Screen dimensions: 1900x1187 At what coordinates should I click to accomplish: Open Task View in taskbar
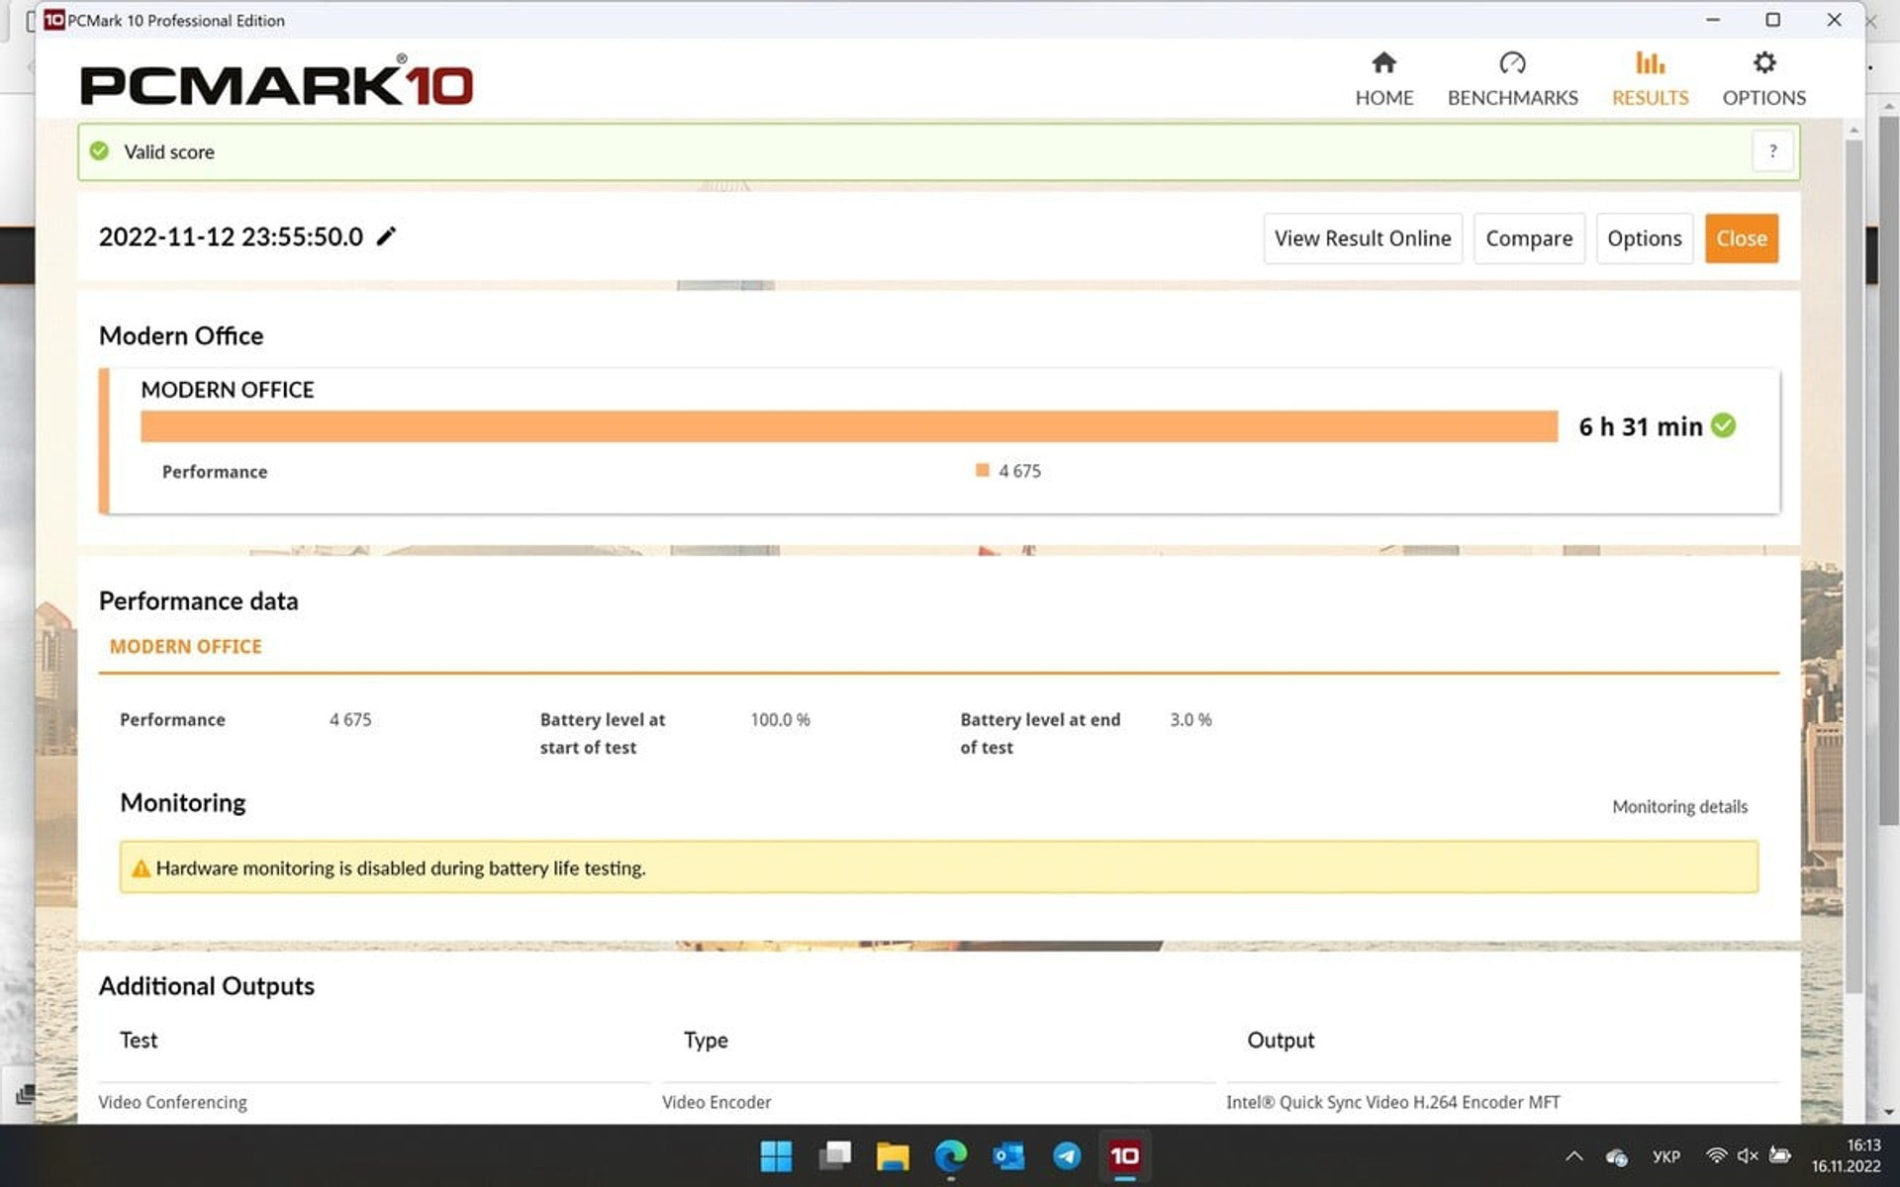835,1155
